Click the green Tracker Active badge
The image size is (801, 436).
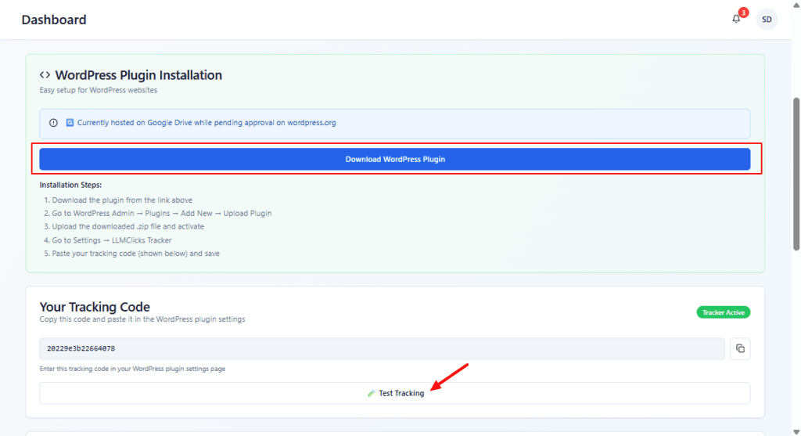[723, 312]
